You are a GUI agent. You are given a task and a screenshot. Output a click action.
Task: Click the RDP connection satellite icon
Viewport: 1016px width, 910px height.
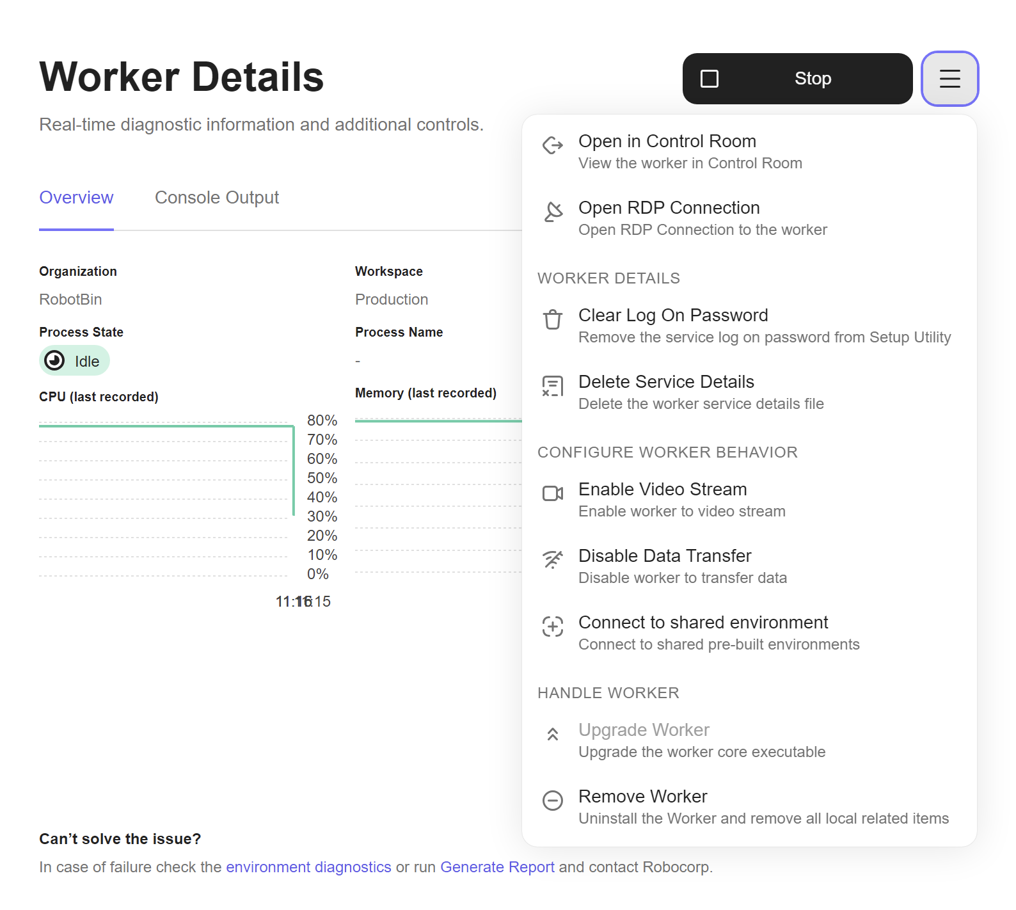(x=553, y=212)
